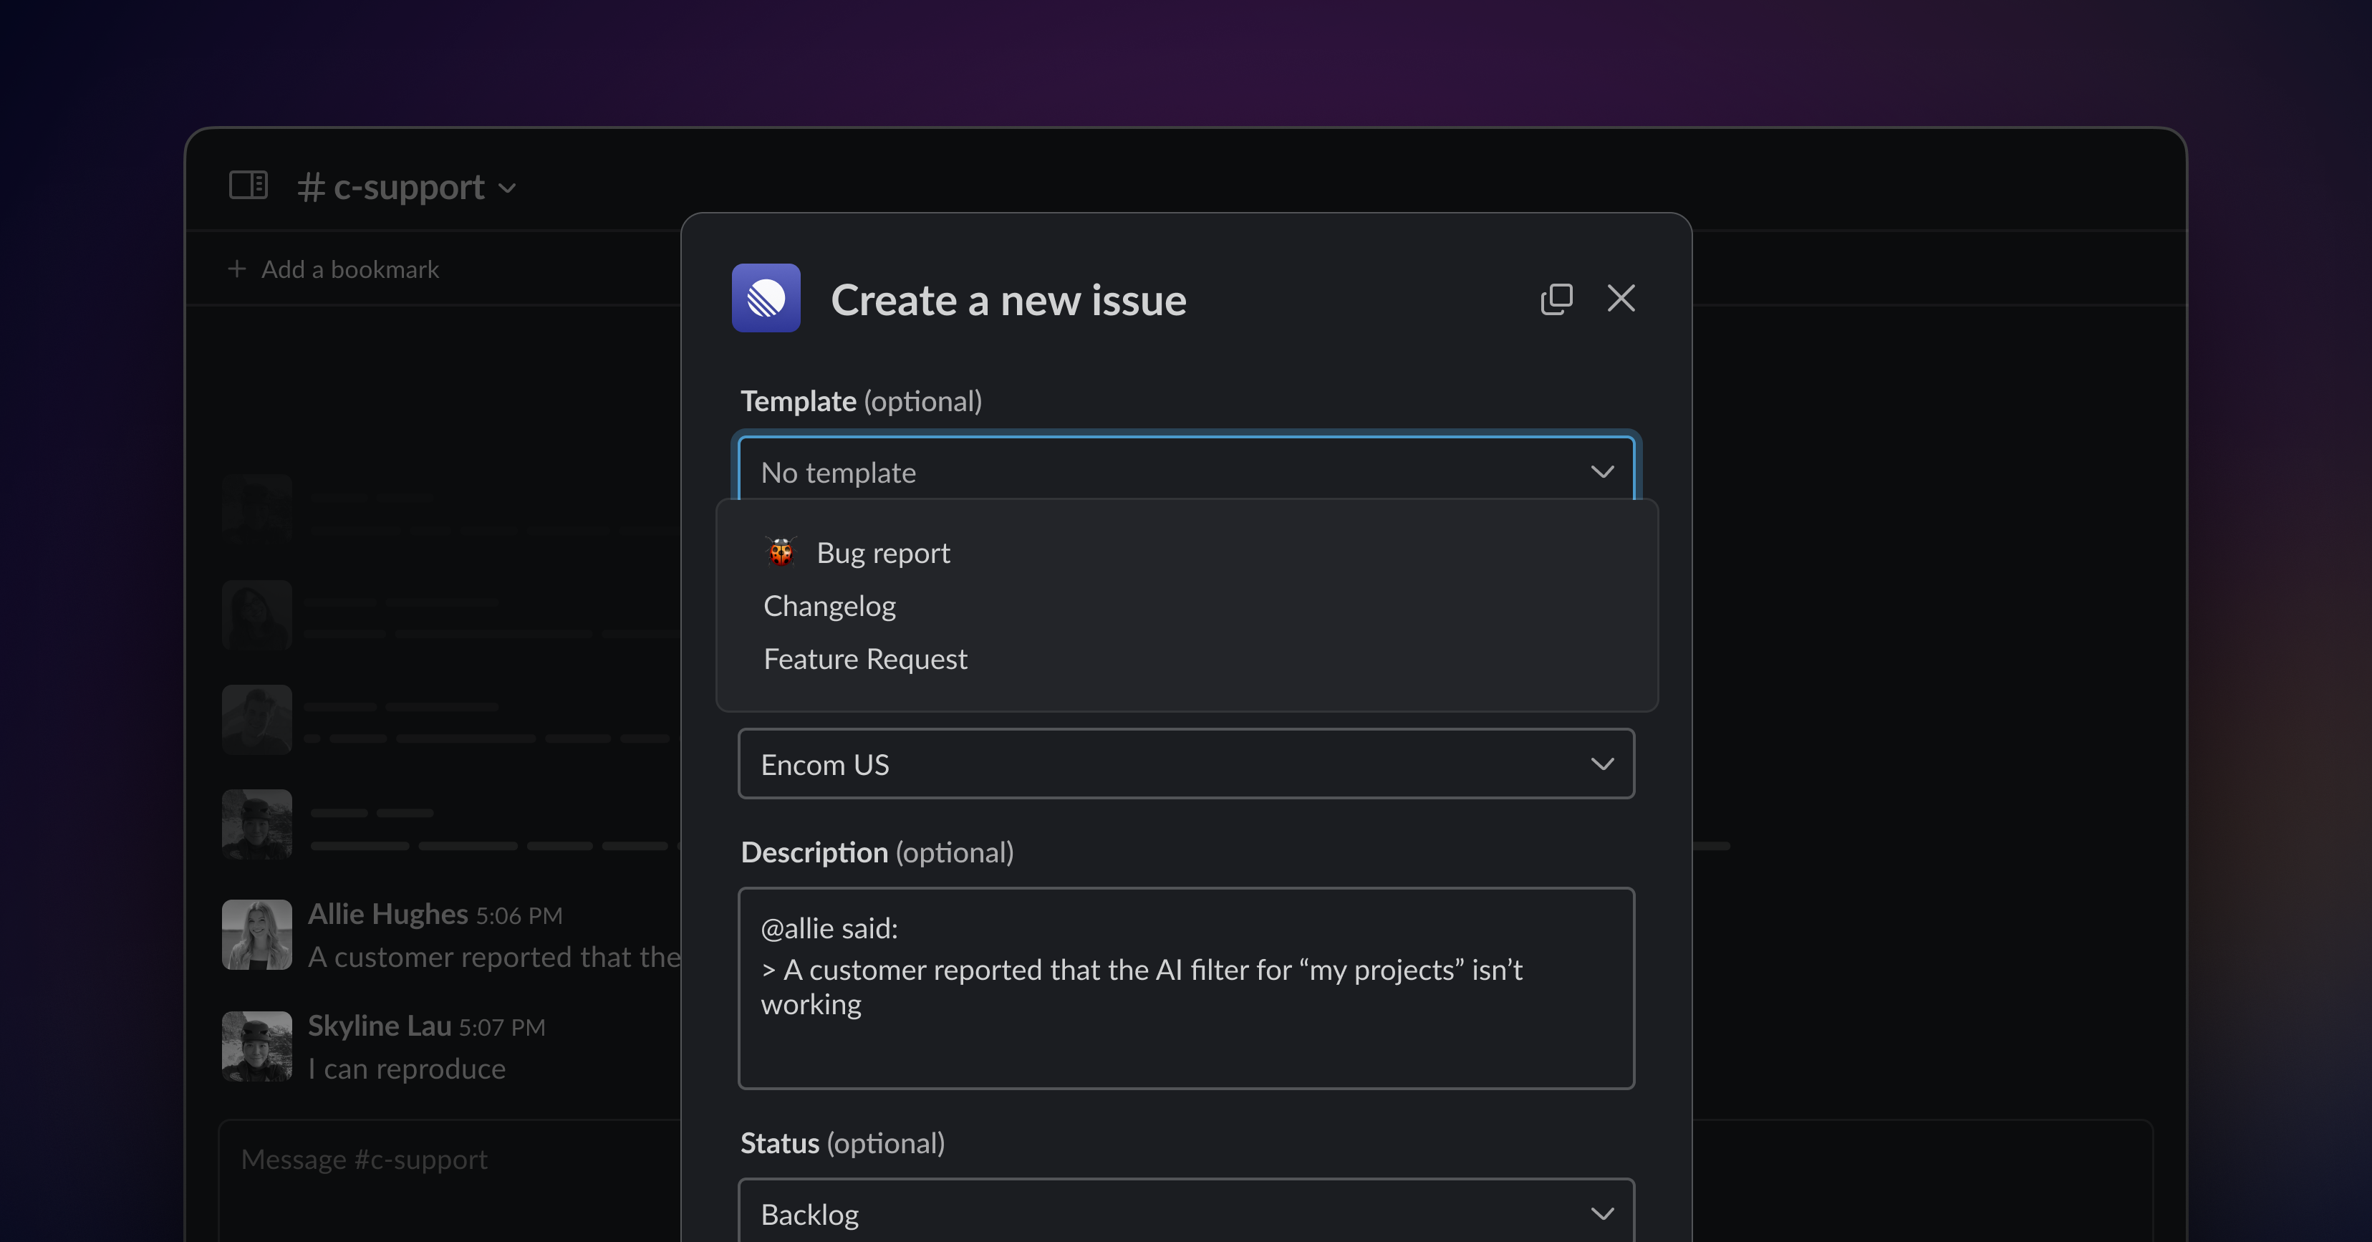Click Allie Hughes' name in the message list

point(387,913)
